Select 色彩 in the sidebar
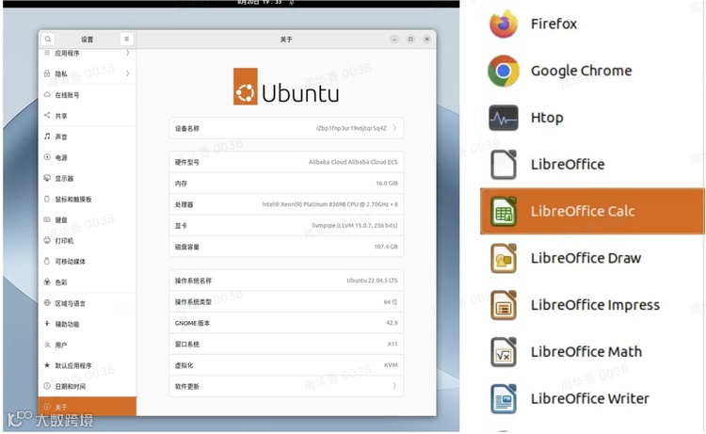 (x=87, y=281)
